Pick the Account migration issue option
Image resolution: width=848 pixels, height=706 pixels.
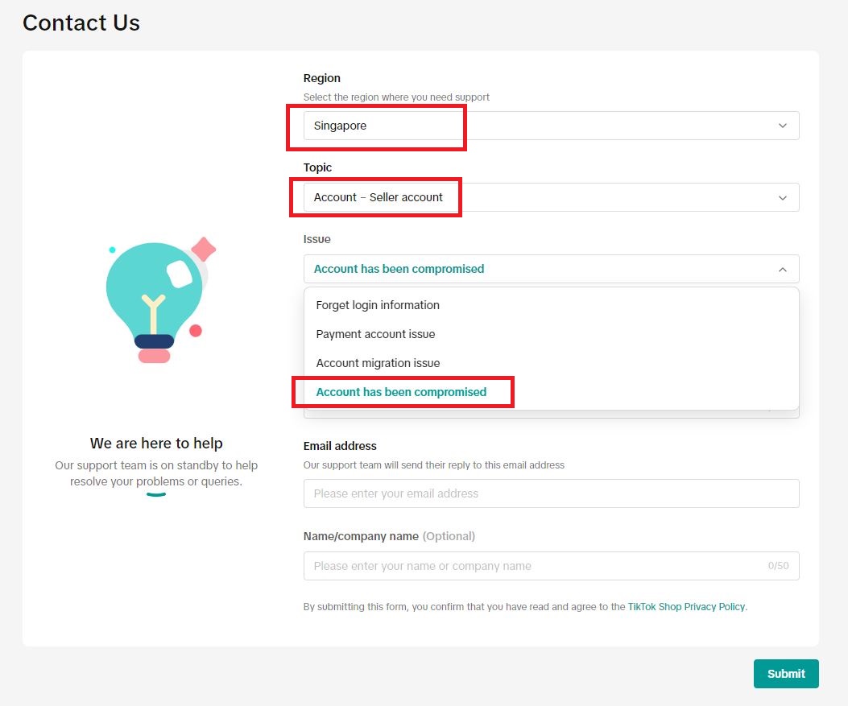click(x=378, y=363)
